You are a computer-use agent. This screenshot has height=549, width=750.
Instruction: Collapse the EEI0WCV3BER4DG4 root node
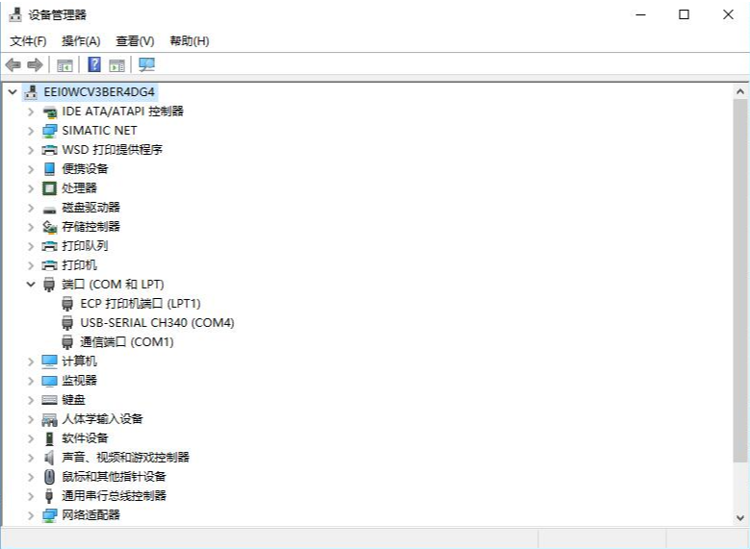(12, 91)
